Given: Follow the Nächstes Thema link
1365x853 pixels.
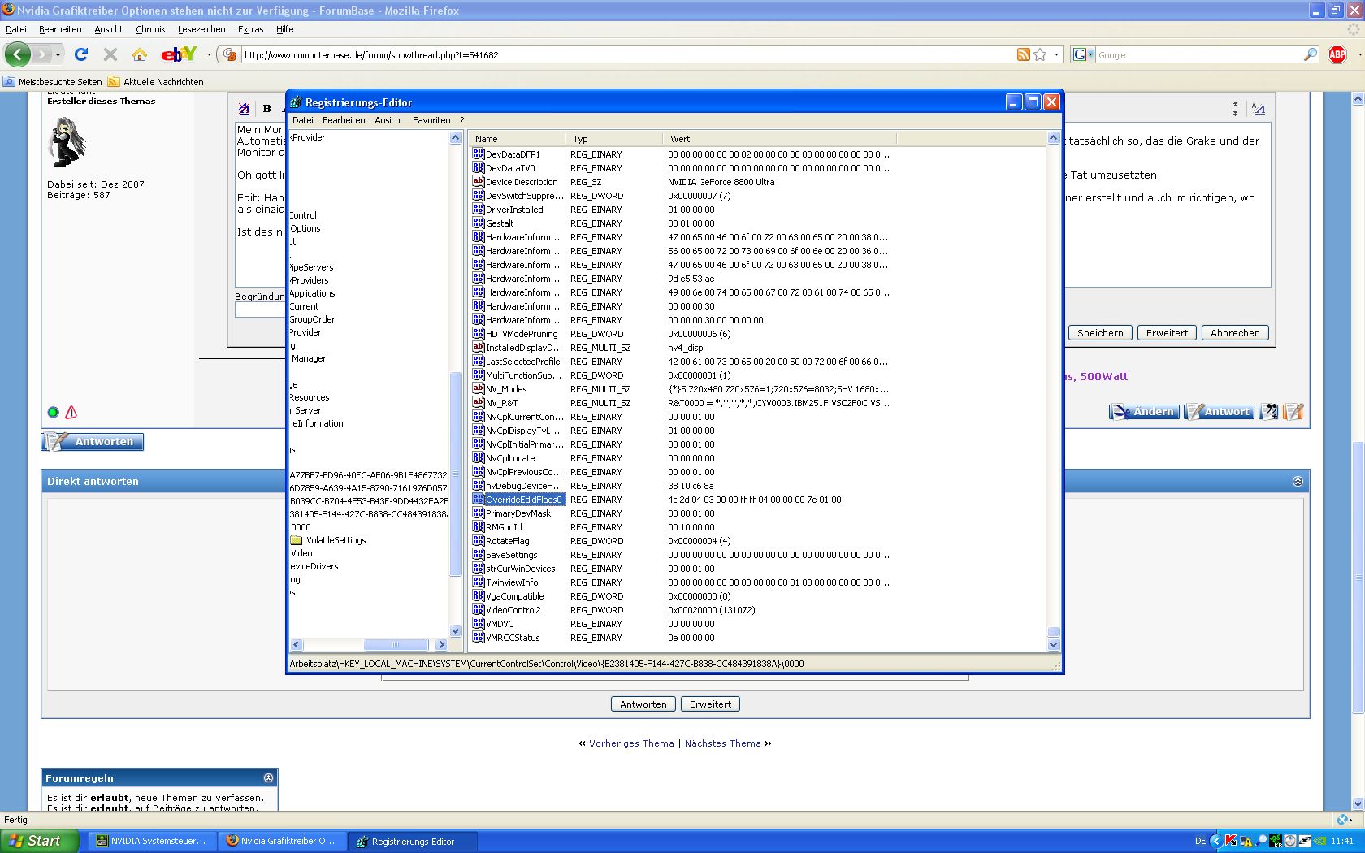Looking at the screenshot, I should pos(723,743).
